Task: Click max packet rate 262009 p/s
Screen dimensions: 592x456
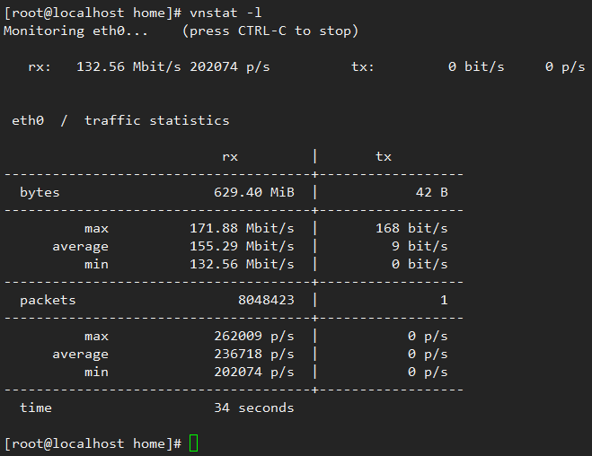Action: (254, 336)
